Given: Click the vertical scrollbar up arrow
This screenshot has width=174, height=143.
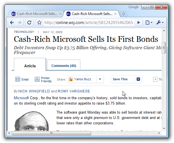Looking at the screenshot, I should 164,31.
